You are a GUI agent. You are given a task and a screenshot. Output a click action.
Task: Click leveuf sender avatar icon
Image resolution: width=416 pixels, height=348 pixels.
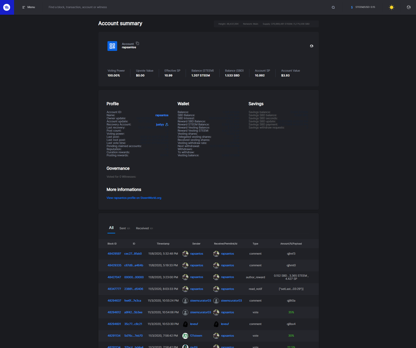pyautogui.click(x=185, y=324)
